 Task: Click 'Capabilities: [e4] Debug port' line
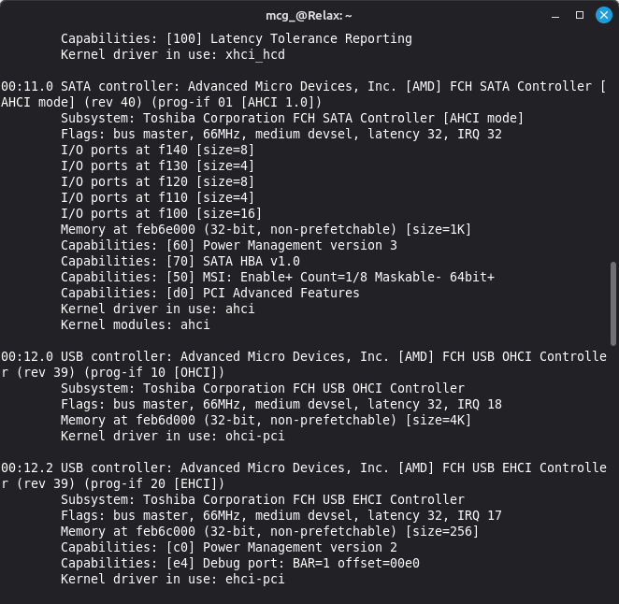pyautogui.click(x=240, y=564)
